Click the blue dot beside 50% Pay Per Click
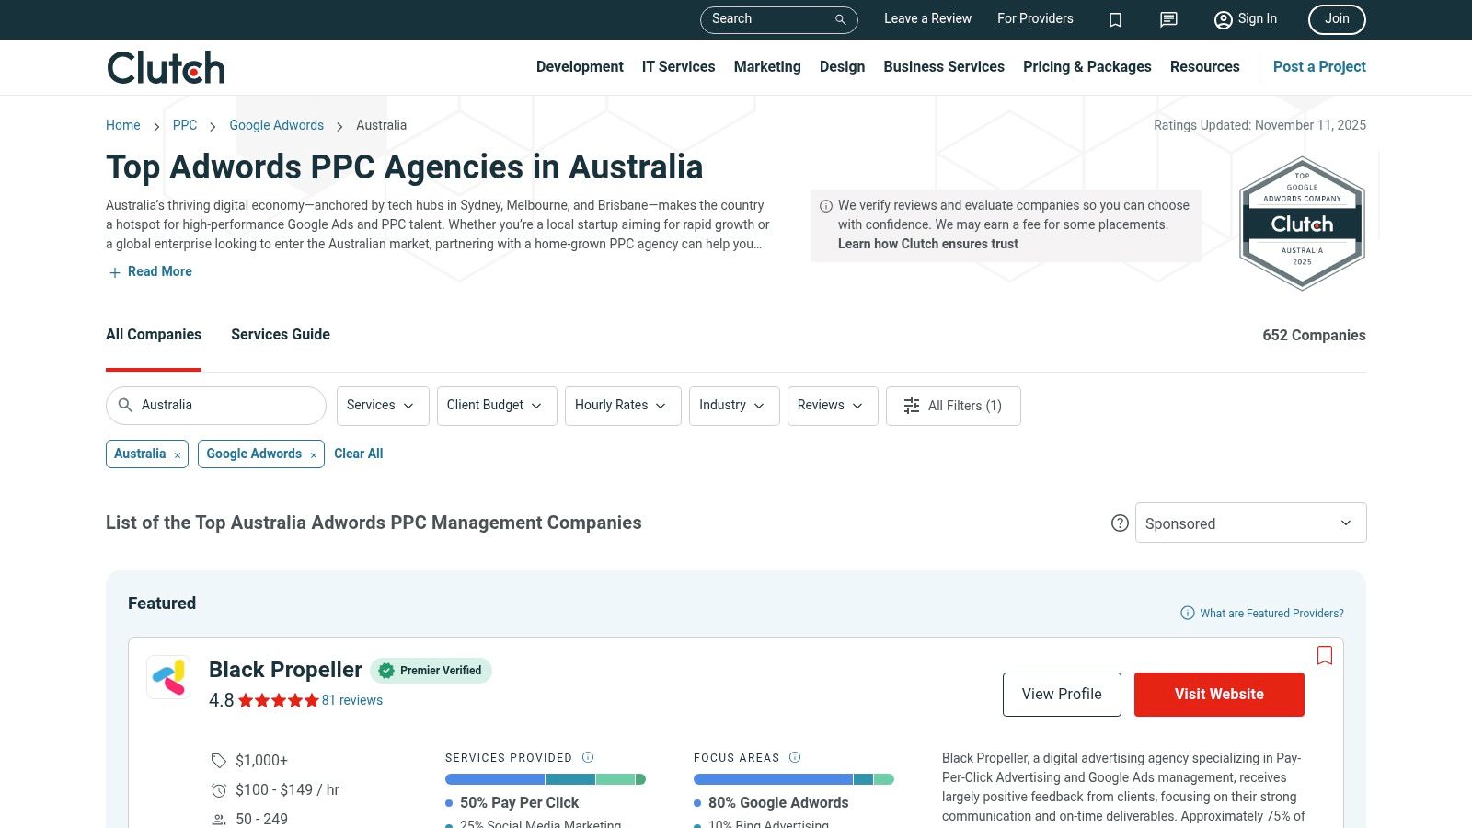The height and width of the screenshot is (828, 1472). pos(449,803)
